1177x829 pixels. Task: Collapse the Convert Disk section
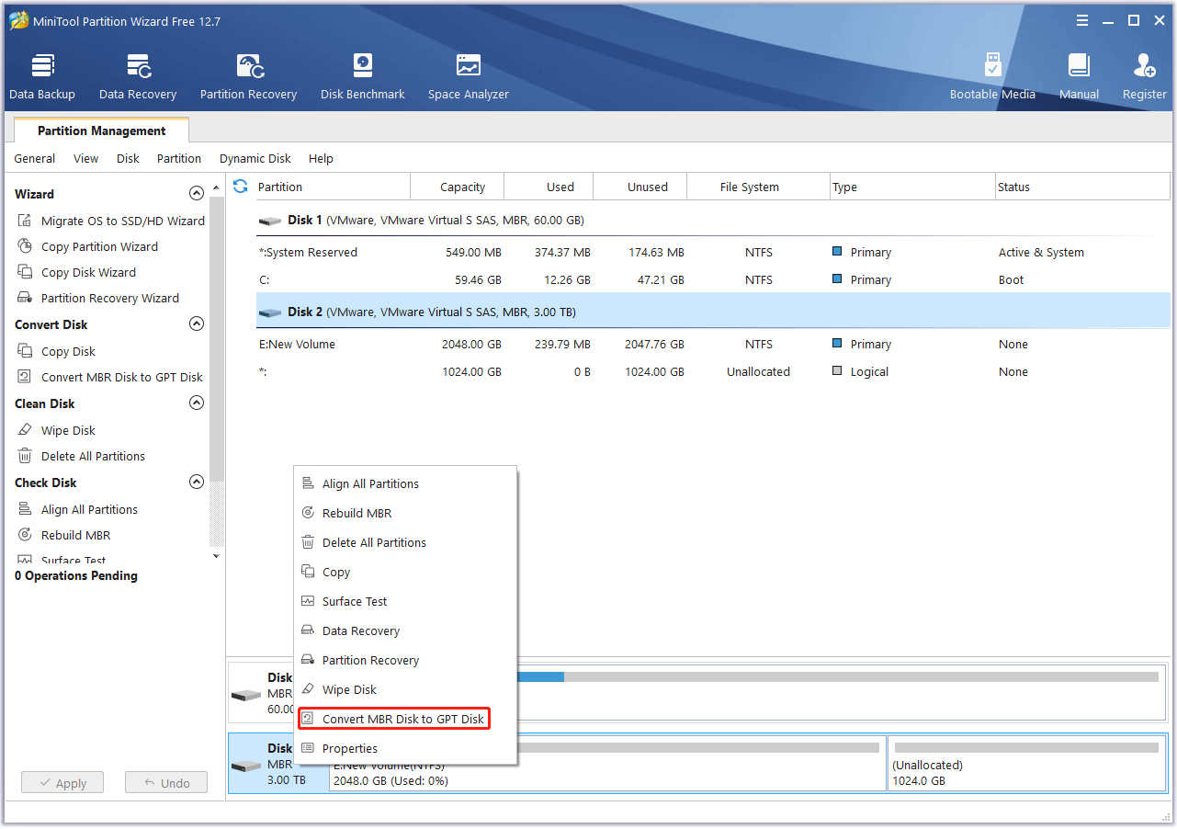196,324
